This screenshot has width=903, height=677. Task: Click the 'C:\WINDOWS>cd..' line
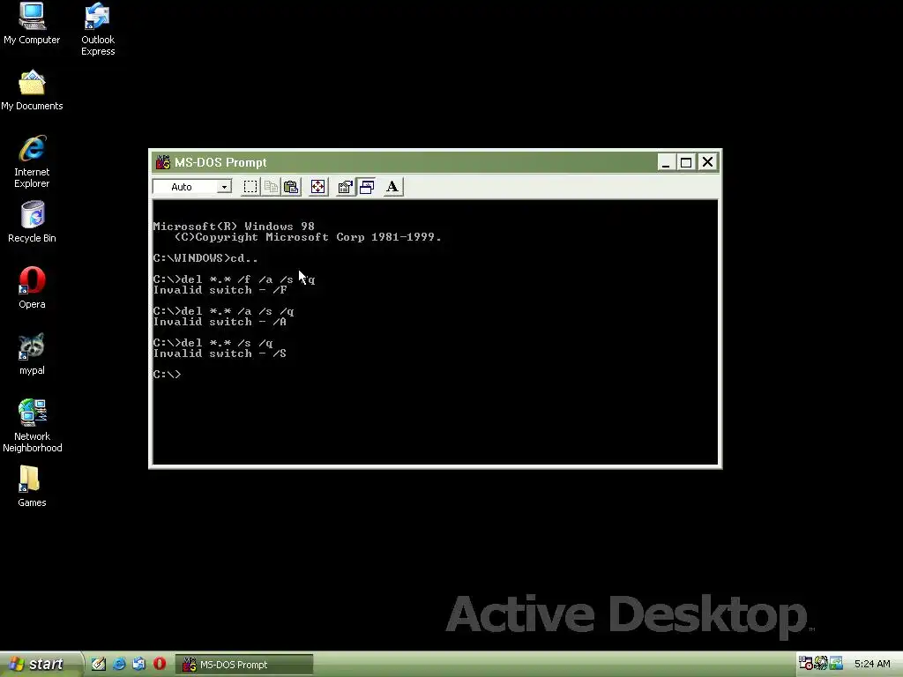coord(205,258)
